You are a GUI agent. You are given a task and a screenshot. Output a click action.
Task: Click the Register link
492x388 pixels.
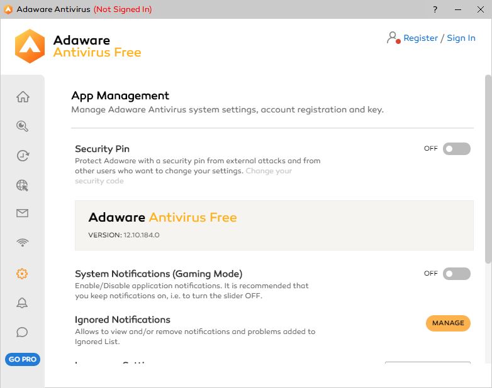420,38
